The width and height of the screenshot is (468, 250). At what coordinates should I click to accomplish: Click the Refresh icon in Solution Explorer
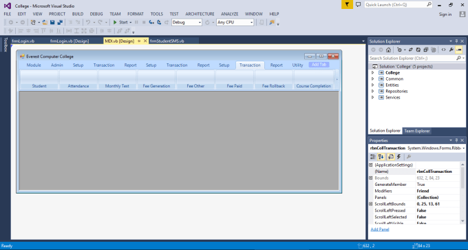[418, 50]
